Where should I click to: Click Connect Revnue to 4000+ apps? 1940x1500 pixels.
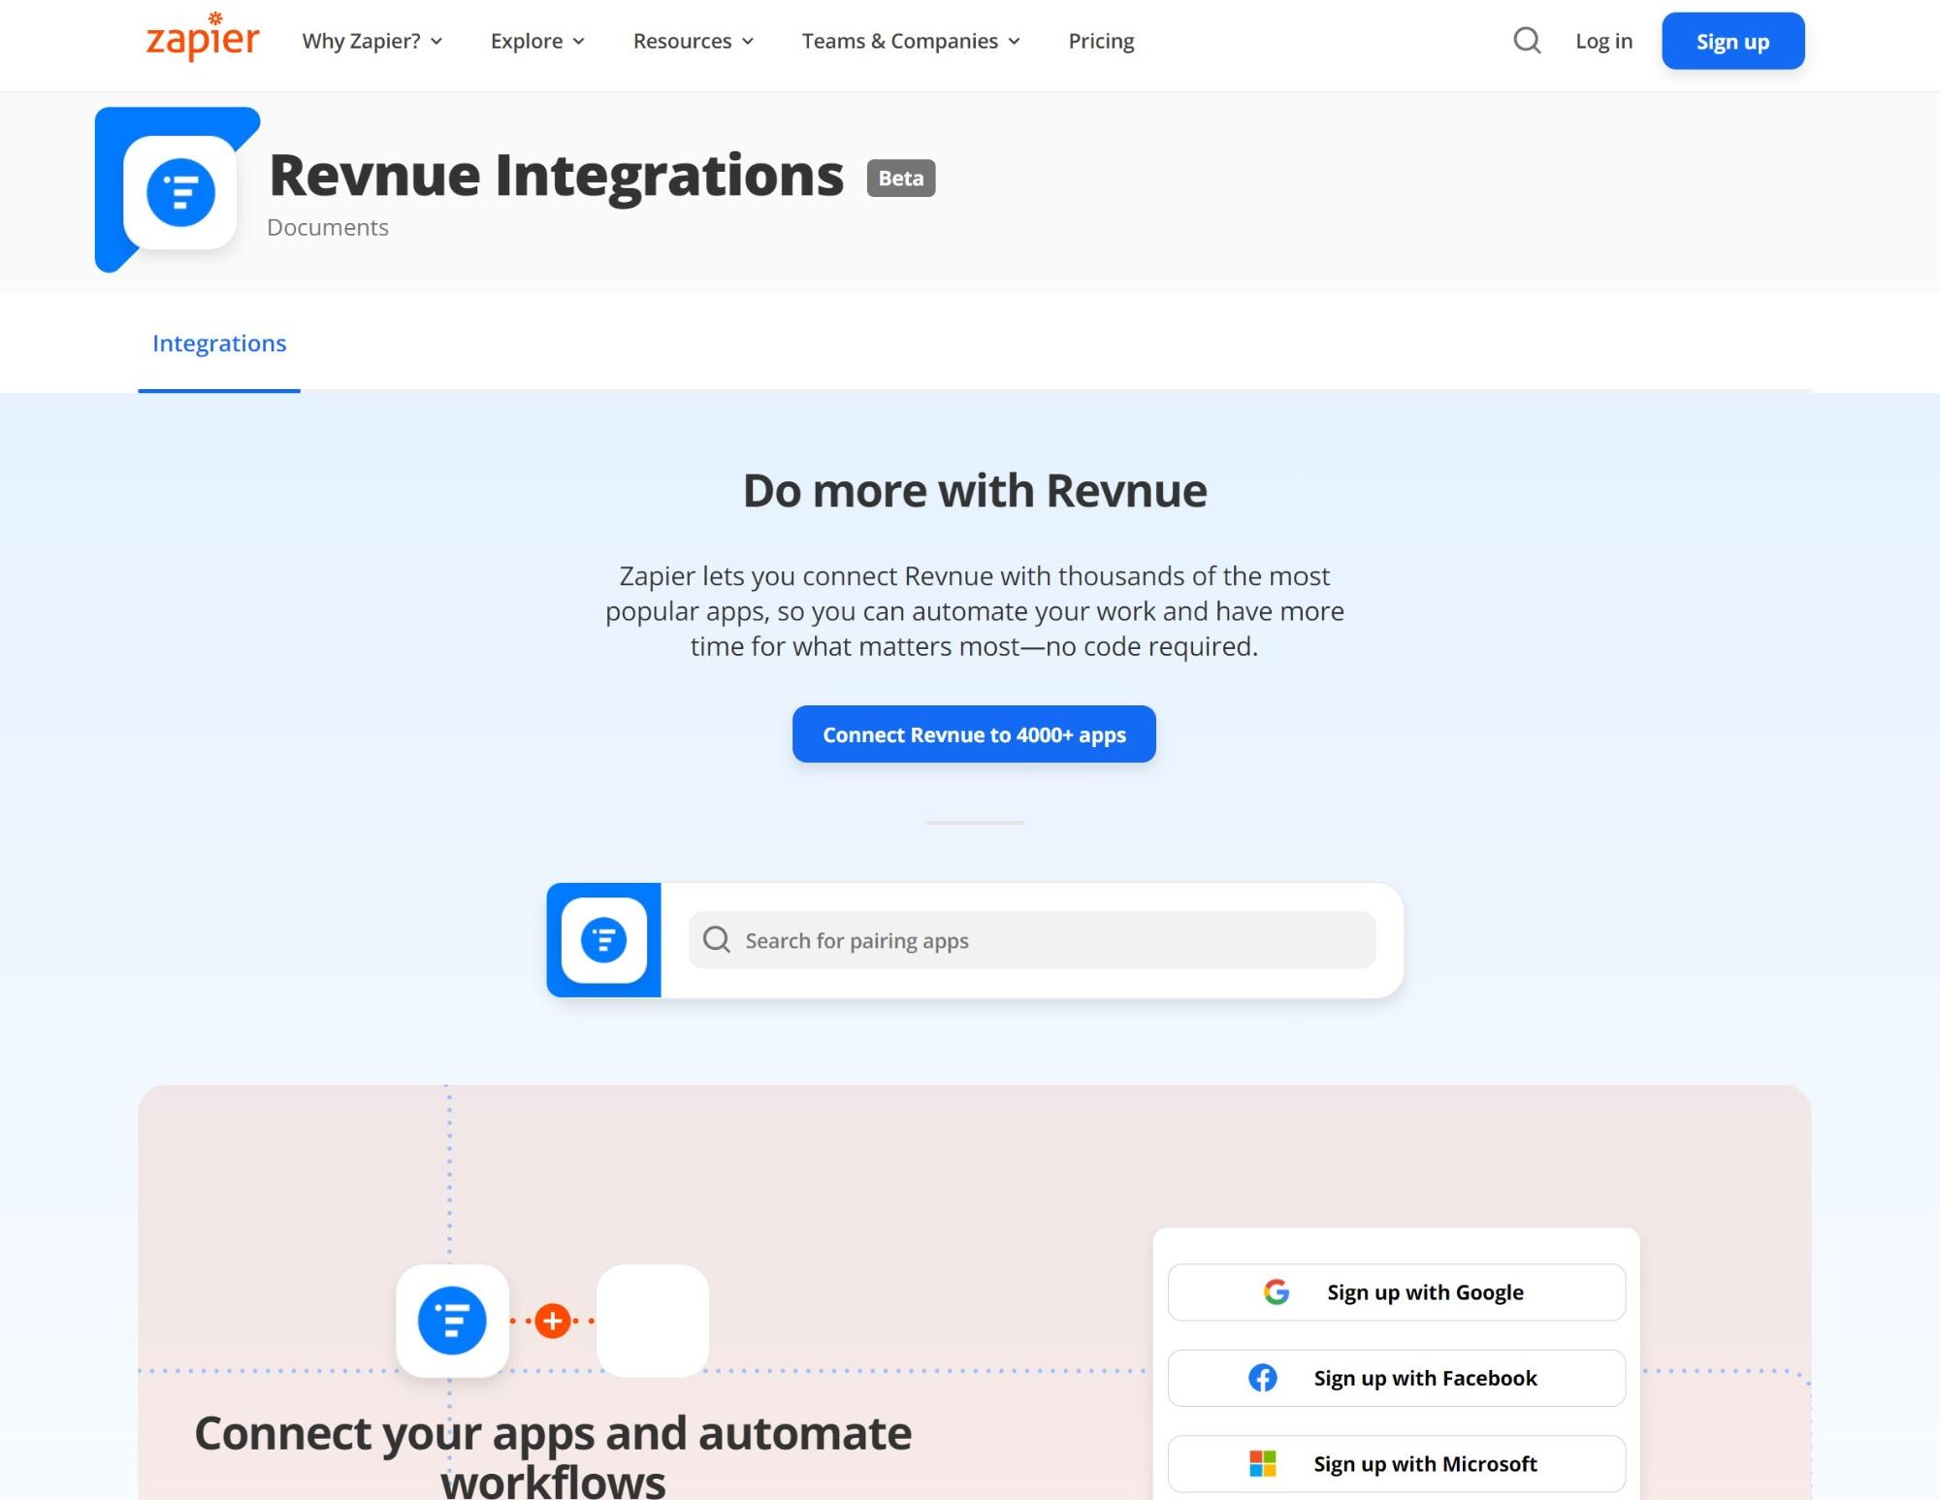click(x=973, y=734)
